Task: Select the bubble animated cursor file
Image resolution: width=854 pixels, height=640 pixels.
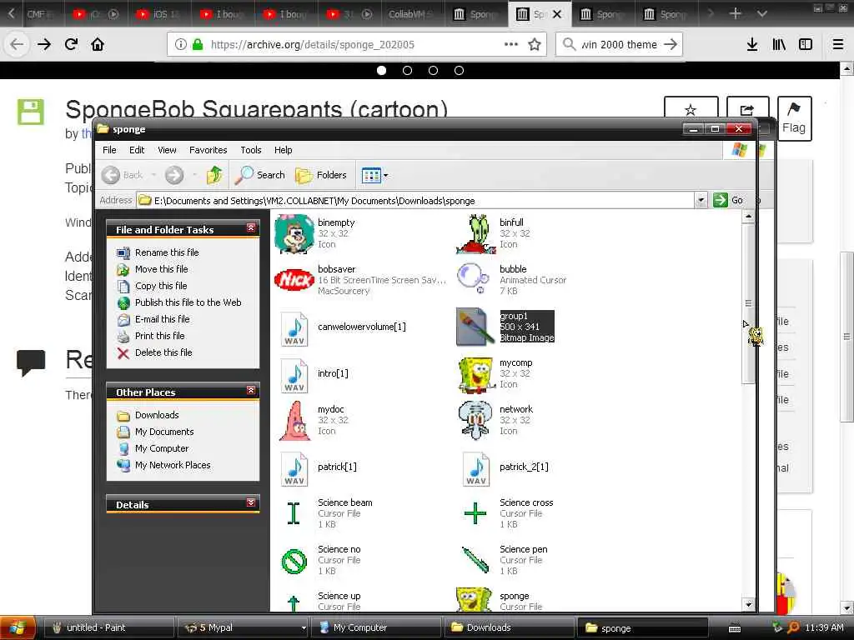Action: pos(511,280)
